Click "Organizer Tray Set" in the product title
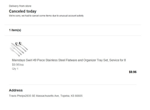The image size is (150, 110). tap(96, 60)
